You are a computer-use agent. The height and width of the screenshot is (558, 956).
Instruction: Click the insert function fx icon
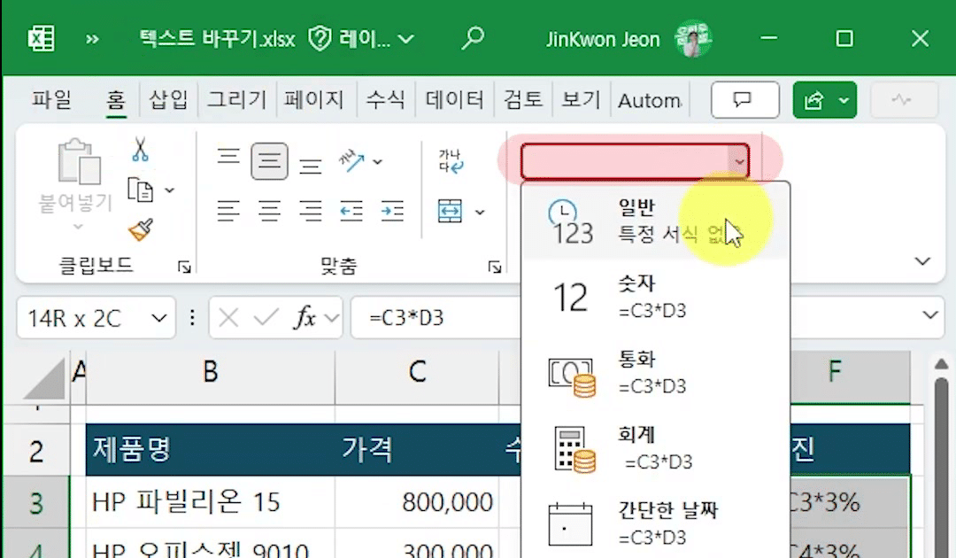[305, 318]
